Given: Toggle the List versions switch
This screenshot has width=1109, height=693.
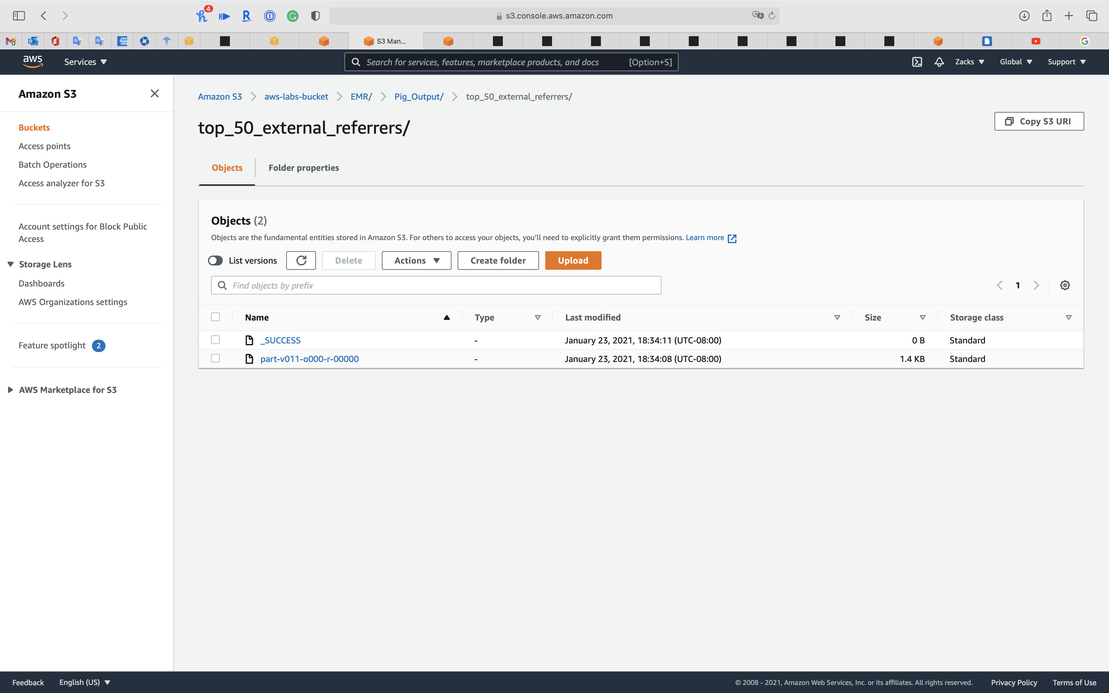Looking at the screenshot, I should coord(215,260).
